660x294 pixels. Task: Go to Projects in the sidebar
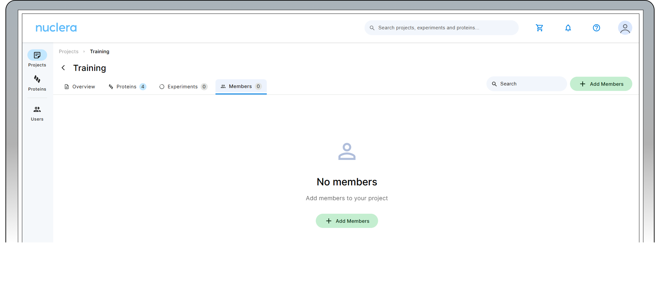37,58
